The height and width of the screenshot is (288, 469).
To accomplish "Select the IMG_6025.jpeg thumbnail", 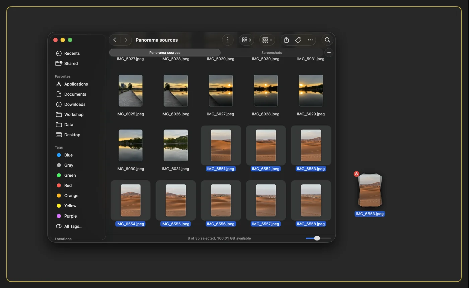I will (130, 91).
